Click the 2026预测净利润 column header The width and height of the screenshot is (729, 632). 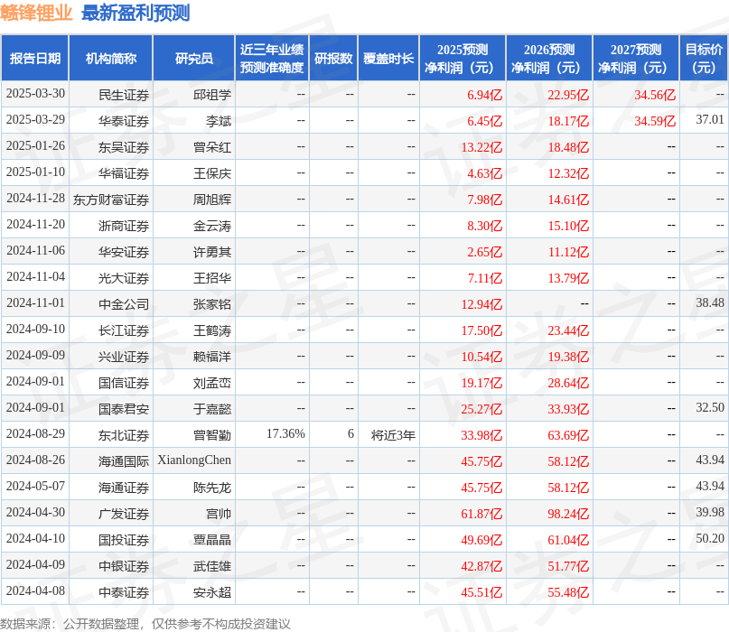549,58
